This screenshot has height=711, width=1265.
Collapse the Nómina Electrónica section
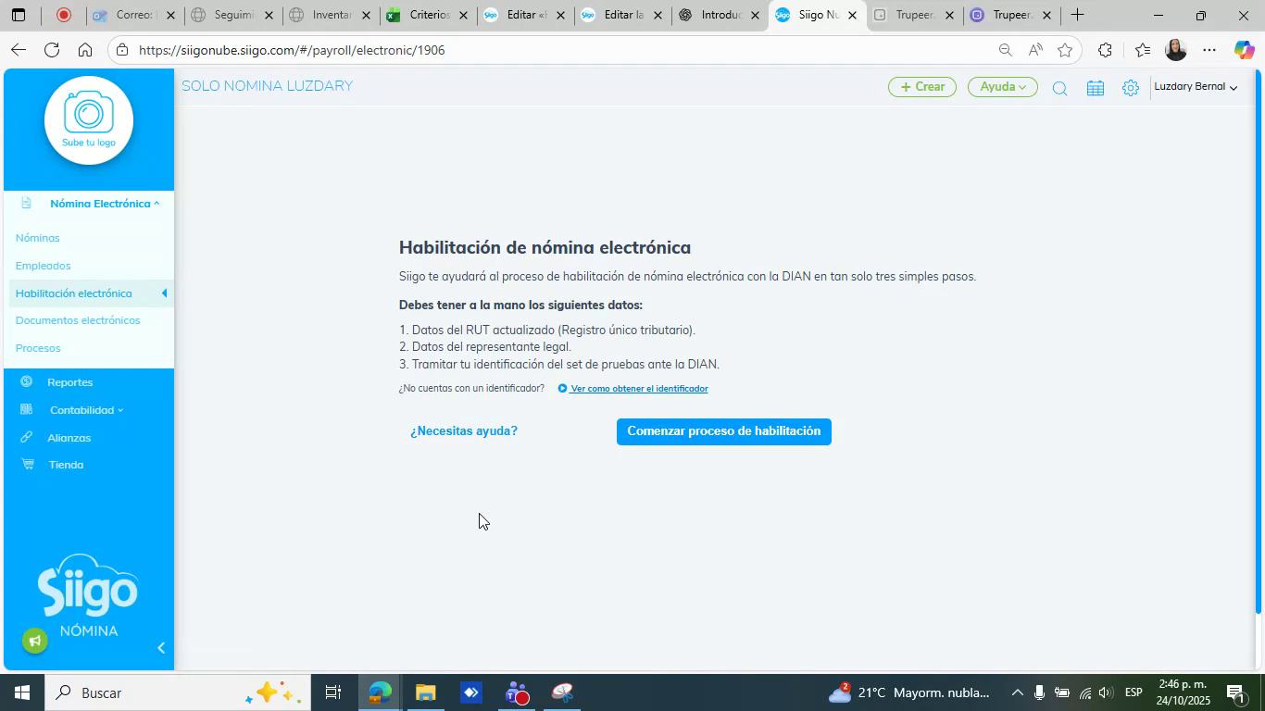tap(104, 203)
